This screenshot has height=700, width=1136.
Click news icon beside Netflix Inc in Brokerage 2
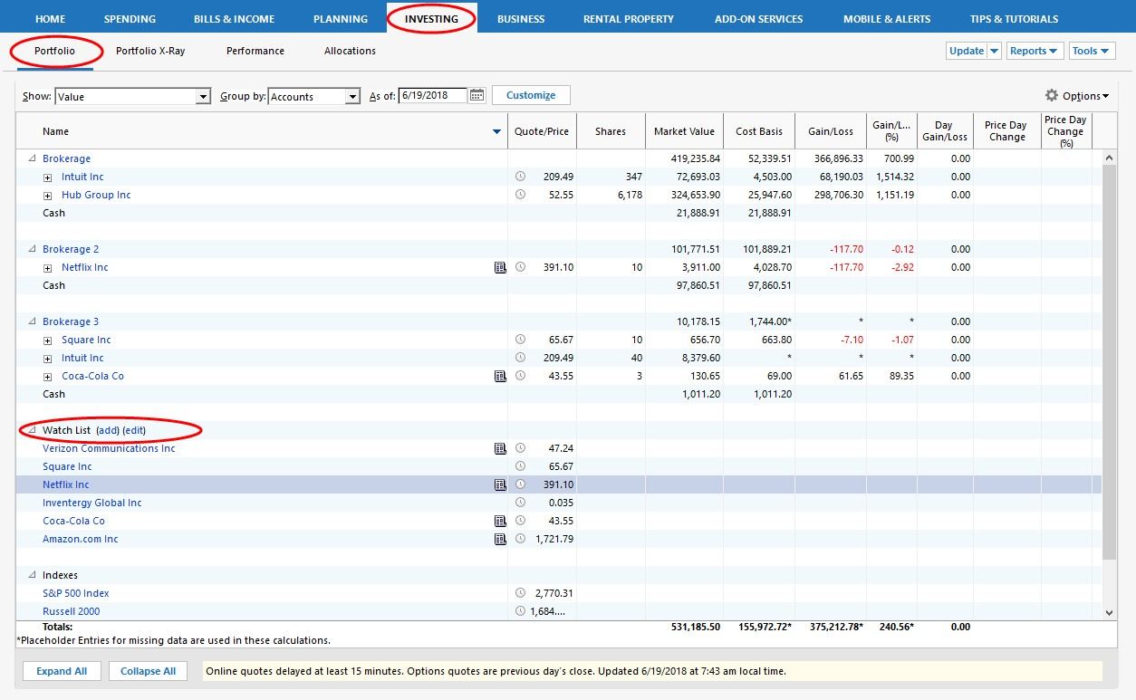[500, 268]
